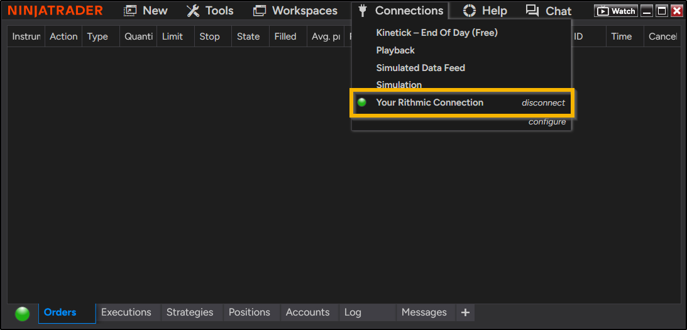
Task: Click the Chat bubbles icon
Action: tap(532, 11)
